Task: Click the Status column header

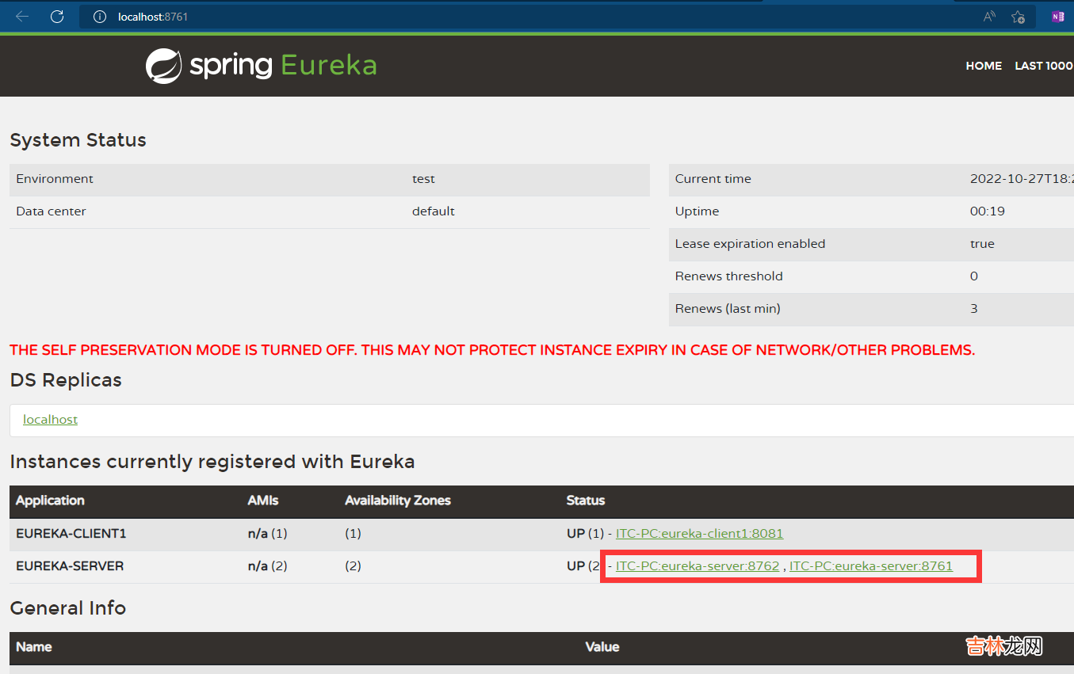Action: 586,501
